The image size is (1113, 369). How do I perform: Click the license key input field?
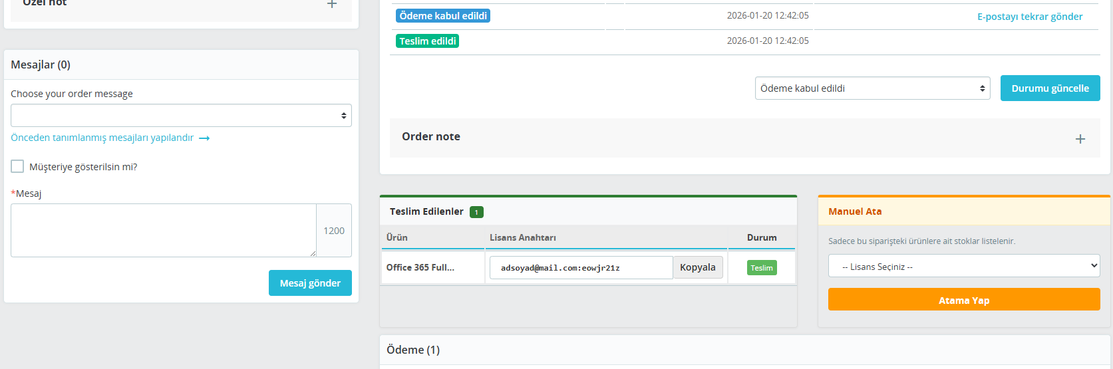(x=581, y=268)
